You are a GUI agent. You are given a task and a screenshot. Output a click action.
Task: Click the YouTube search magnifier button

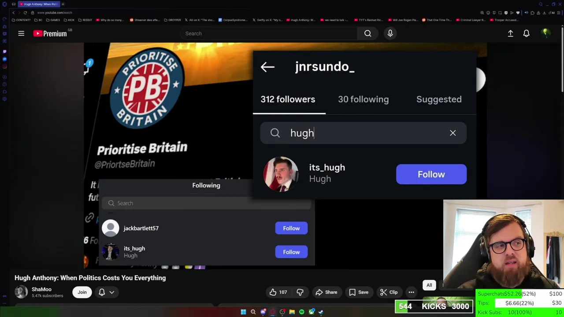367,33
